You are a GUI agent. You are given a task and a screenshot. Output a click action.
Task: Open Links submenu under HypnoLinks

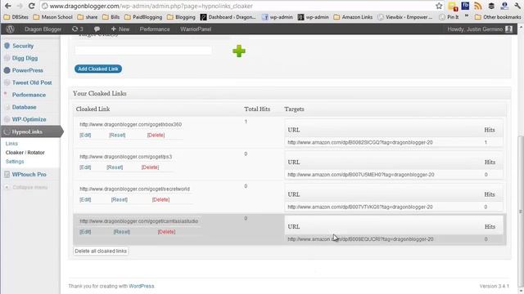coord(11,144)
